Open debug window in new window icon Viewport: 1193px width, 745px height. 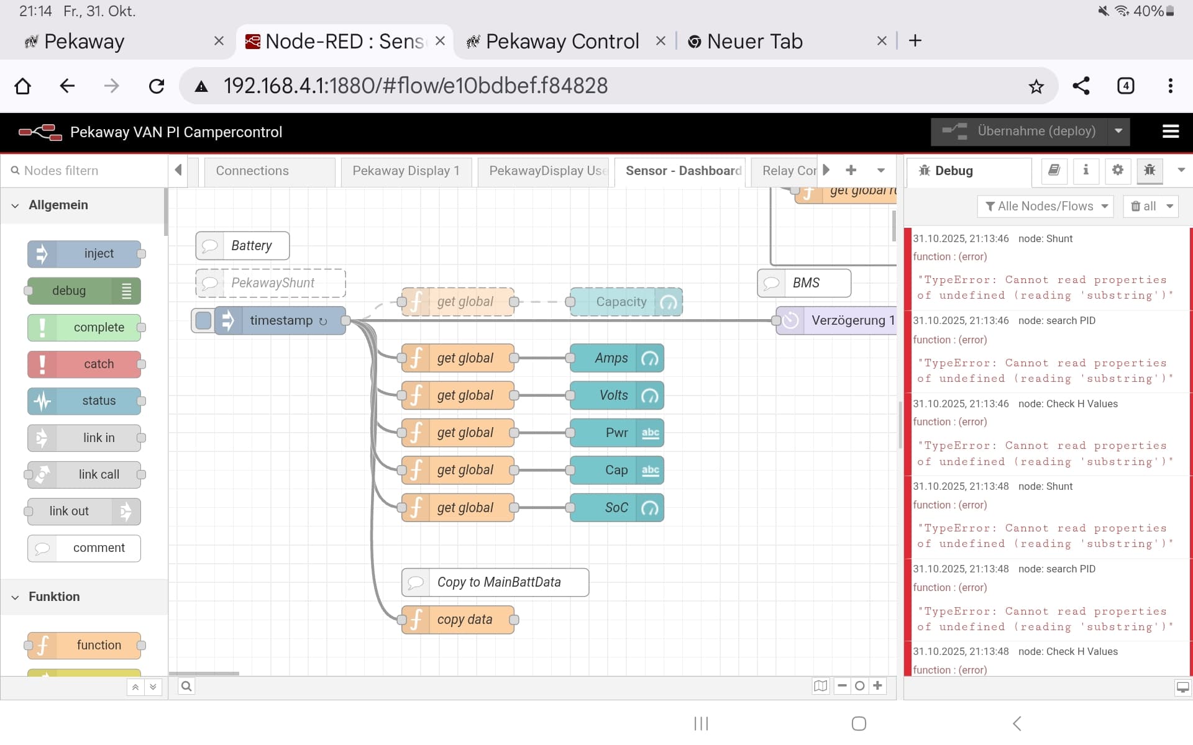point(1182,687)
